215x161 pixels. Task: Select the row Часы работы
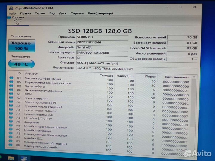[101, 88]
